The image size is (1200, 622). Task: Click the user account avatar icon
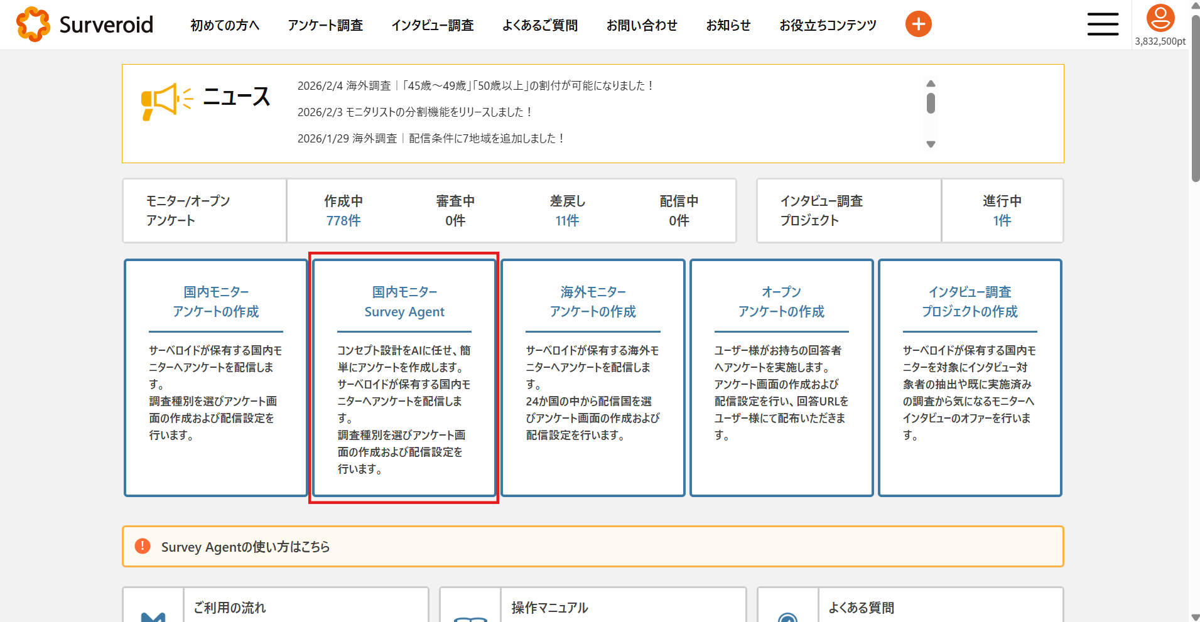[1160, 18]
